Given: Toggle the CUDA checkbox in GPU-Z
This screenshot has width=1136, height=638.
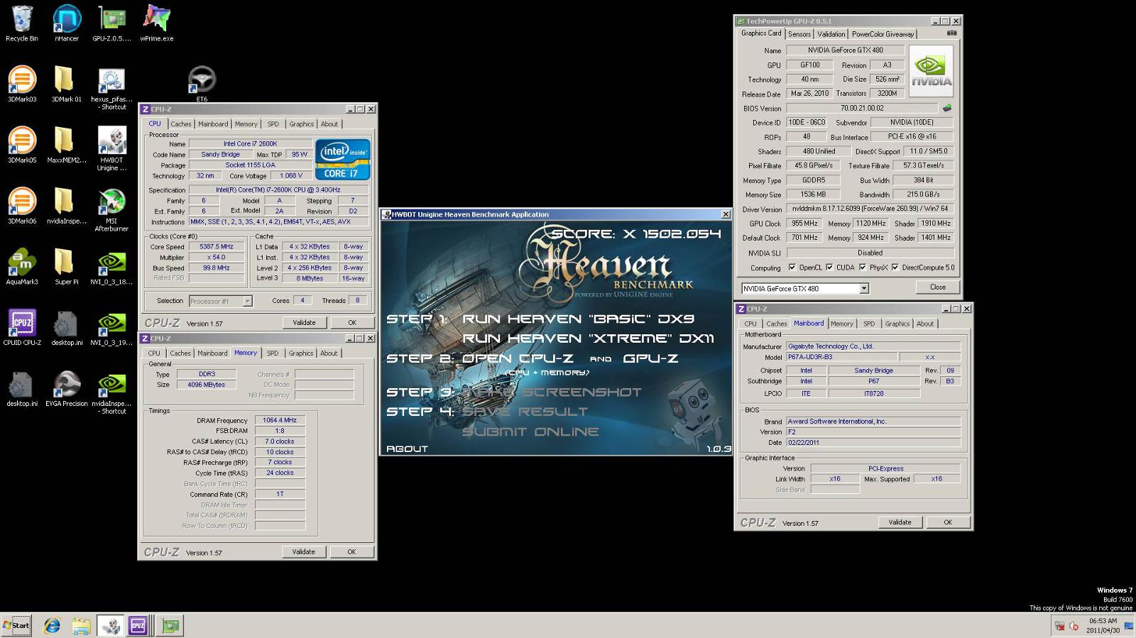Looking at the screenshot, I should point(829,268).
